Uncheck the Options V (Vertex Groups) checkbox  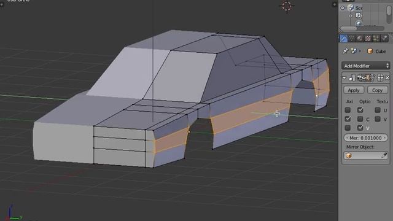360,128
